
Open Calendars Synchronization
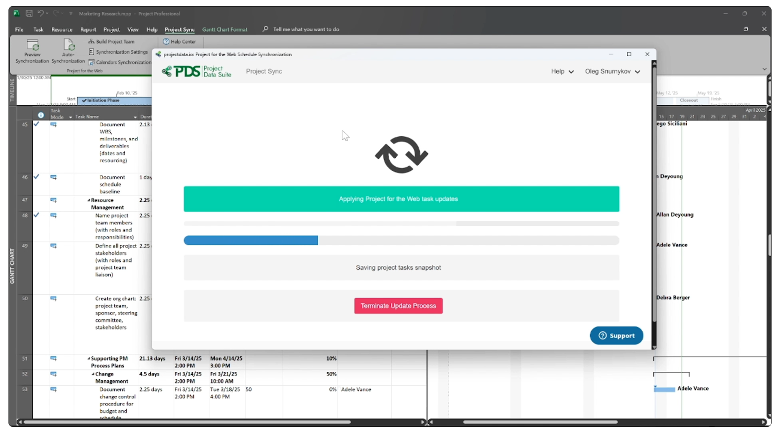tap(120, 62)
